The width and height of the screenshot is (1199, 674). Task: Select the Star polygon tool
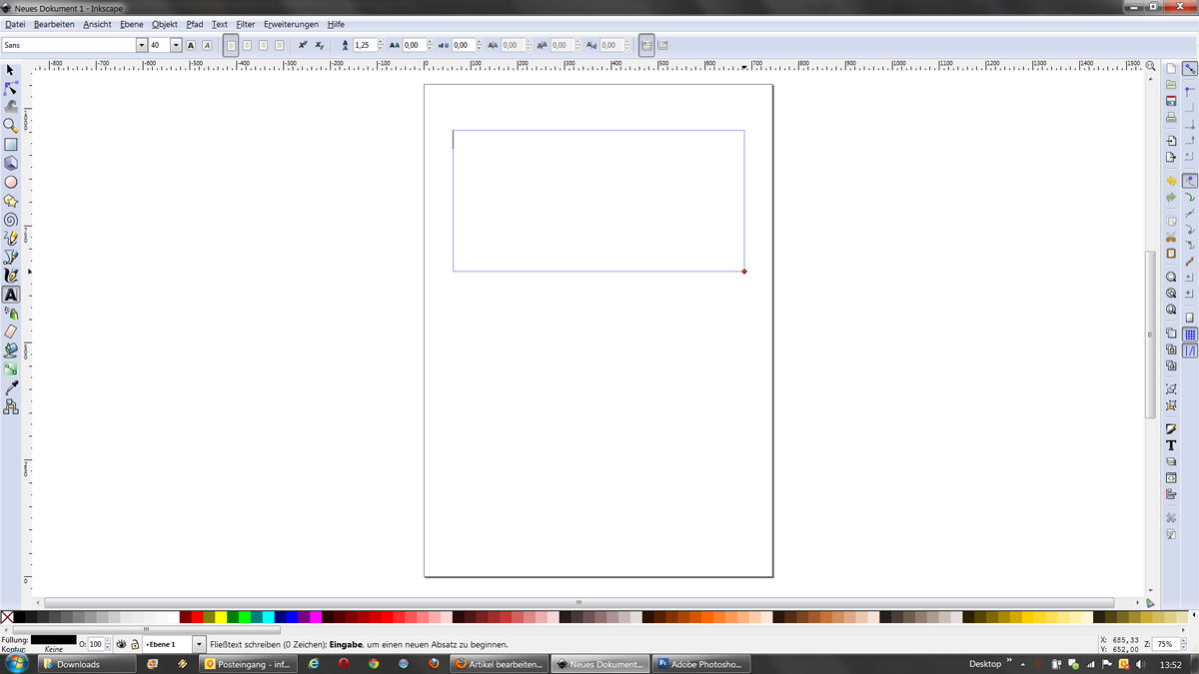click(11, 201)
